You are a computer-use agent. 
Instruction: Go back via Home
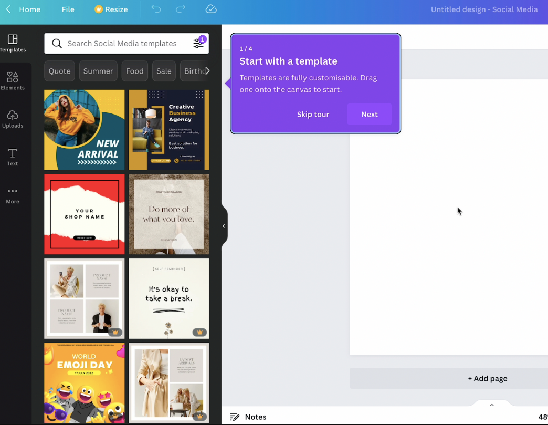point(23,9)
